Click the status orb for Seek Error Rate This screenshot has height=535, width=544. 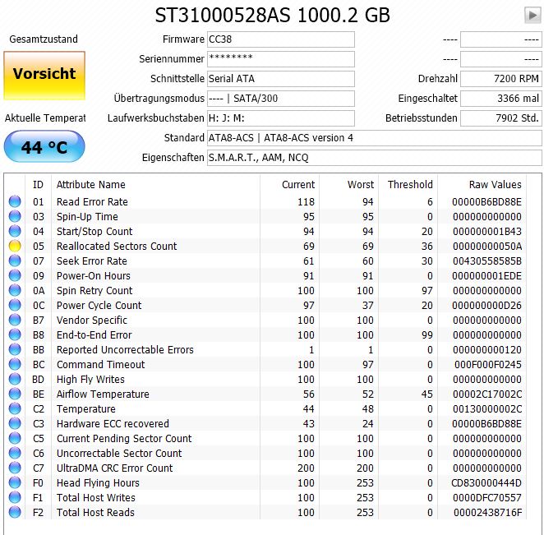pyautogui.click(x=15, y=261)
